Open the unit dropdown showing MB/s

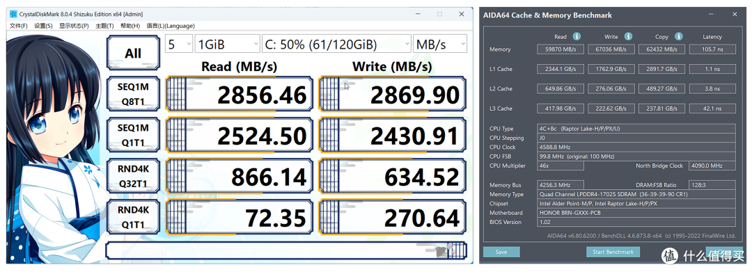(x=440, y=44)
